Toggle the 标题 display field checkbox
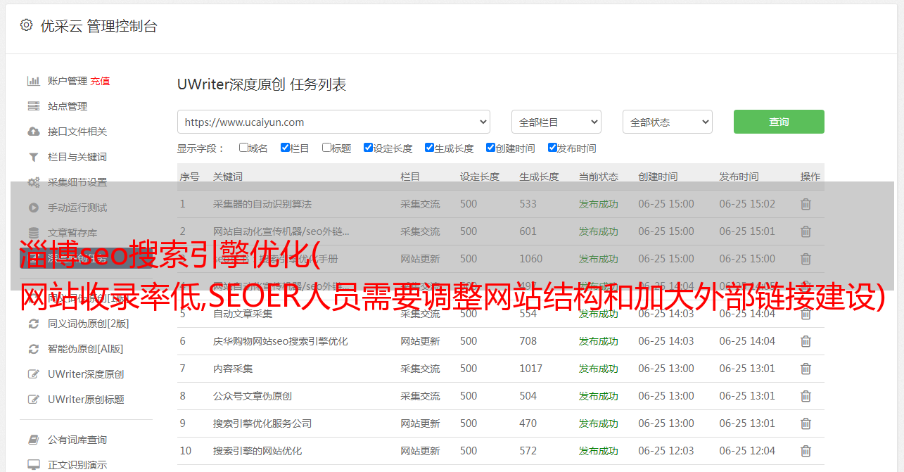 click(326, 148)
